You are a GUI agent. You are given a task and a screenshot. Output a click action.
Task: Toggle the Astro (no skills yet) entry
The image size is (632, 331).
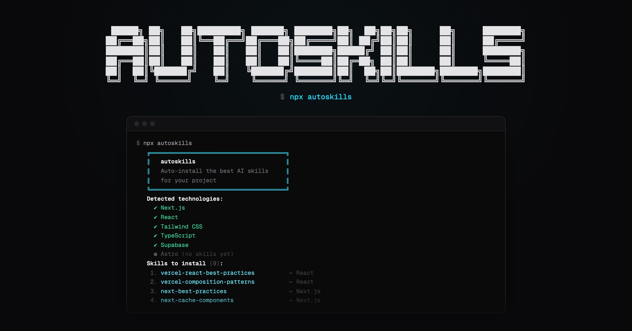coord(197,254)
